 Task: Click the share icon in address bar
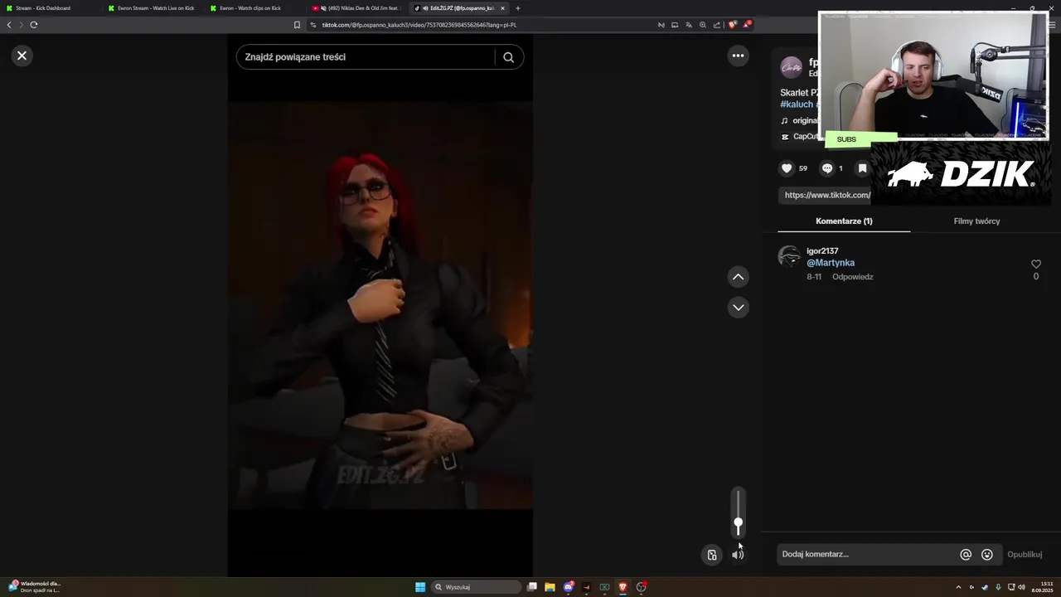tap(717, 25)
